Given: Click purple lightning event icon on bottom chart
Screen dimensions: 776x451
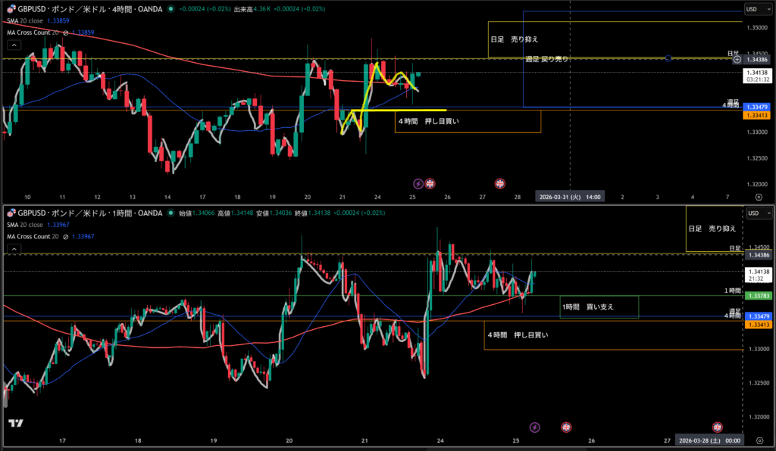Looking at the screenshot, I should 535,427.
